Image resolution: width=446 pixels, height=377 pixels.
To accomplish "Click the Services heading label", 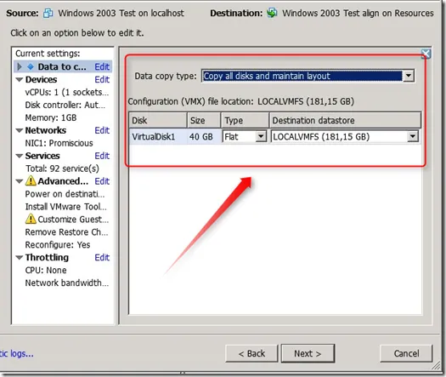I will pyautogui.click(x=42, y=156).
